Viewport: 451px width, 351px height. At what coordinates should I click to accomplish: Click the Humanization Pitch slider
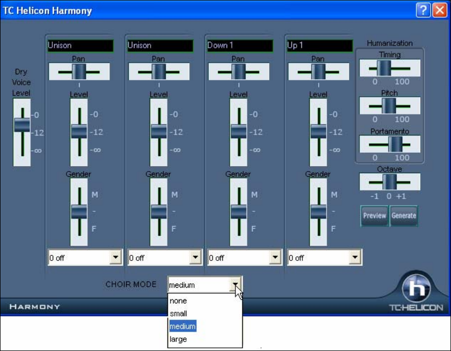pyautogui.click(x=390, y=106)
